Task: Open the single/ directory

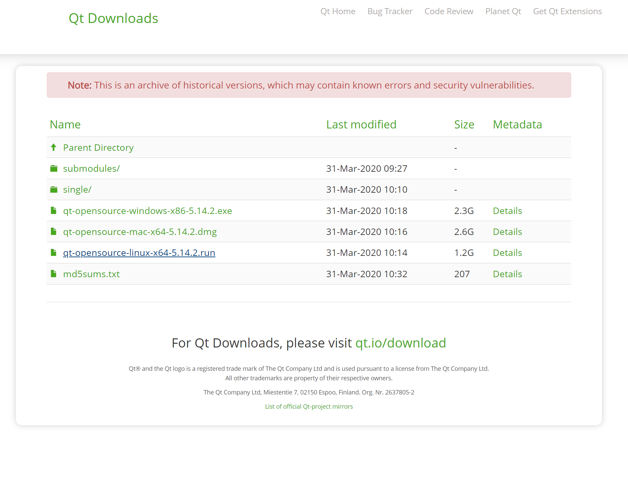Action: [x=77, y=190]
